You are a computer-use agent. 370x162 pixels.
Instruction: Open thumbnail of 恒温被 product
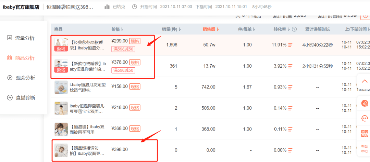click(61, 129)
